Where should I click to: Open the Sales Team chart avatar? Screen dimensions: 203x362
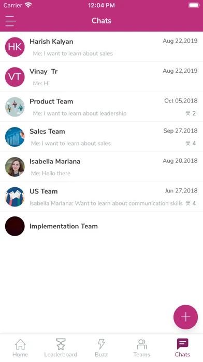coord(15,137)
